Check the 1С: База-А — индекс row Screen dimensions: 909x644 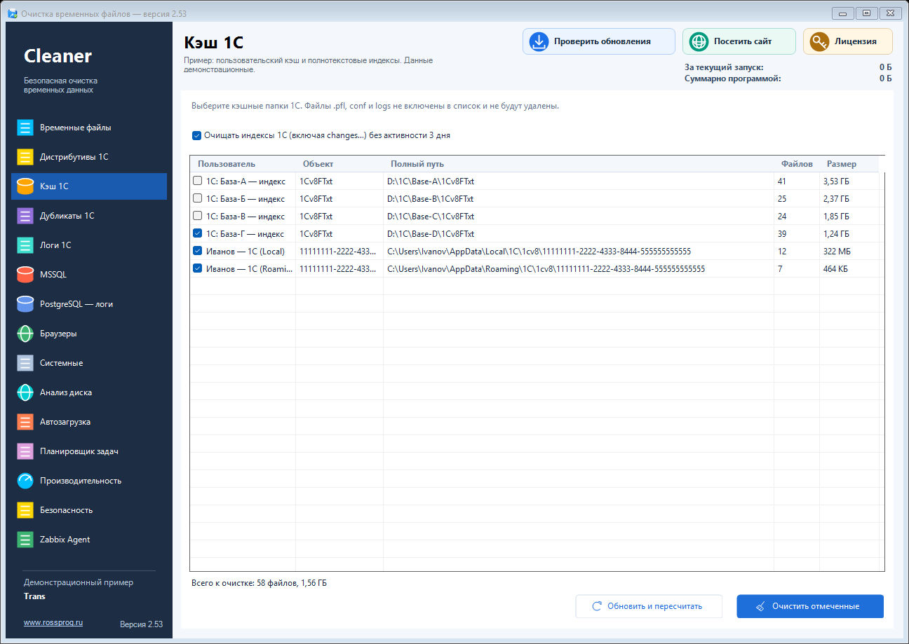(198, 181)
